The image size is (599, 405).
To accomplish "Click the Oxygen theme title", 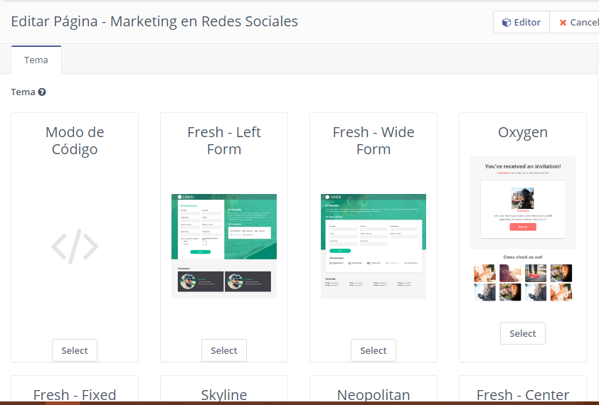I will click(523, 133).
